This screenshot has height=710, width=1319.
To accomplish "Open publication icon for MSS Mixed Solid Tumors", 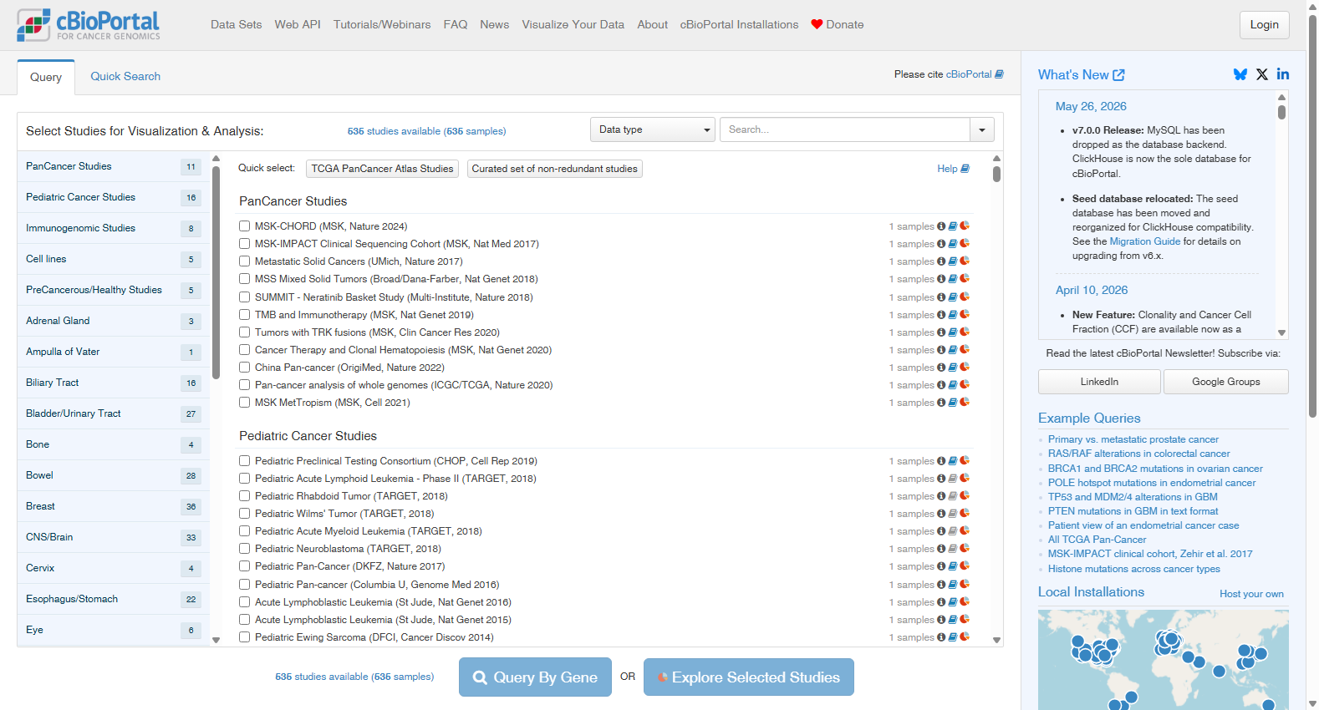I will 953,279.
